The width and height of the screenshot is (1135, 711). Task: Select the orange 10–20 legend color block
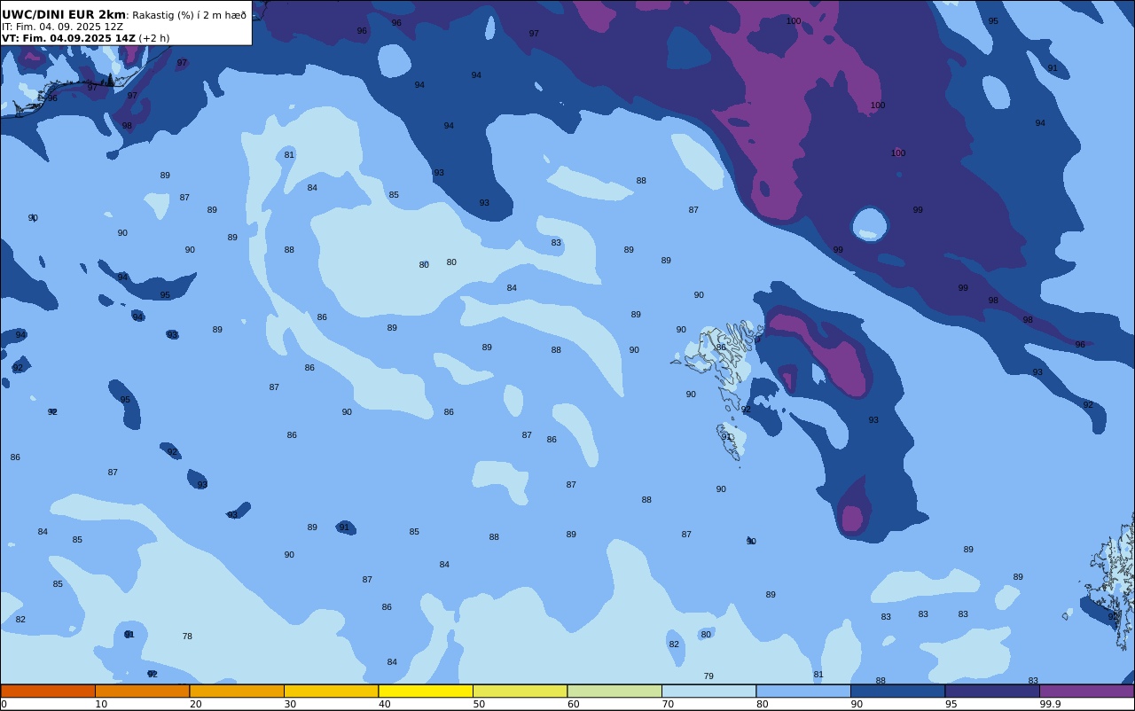pos(142,691)
